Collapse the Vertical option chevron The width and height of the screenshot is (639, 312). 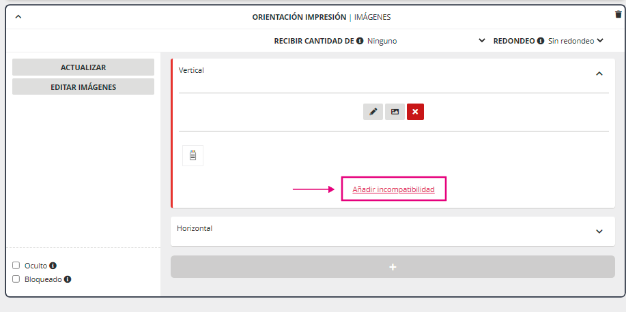(x=599, y=74)
